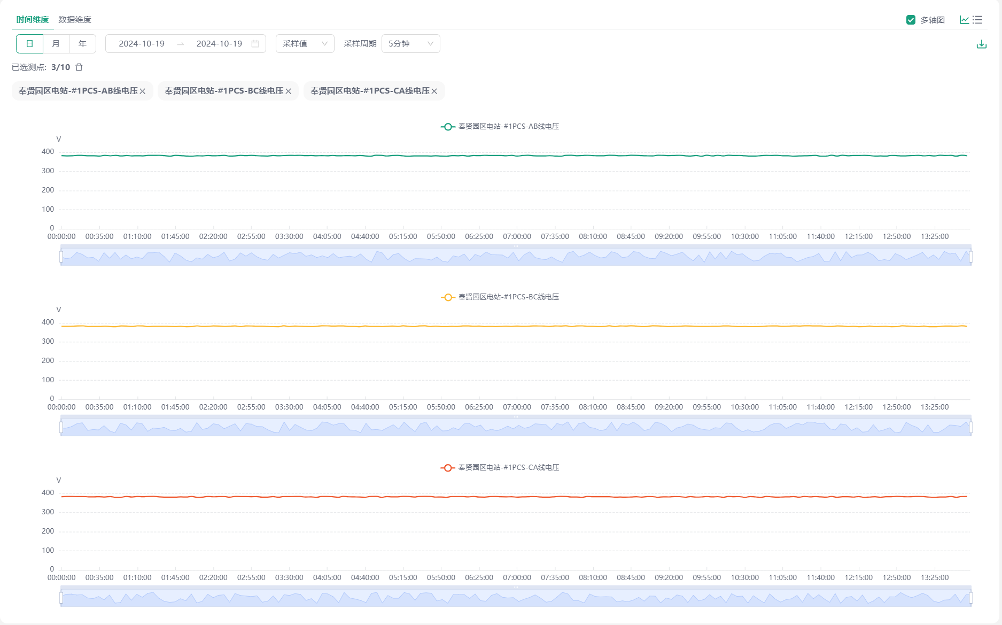Toggle BC线电压 series in chart legend

(500, 297)
